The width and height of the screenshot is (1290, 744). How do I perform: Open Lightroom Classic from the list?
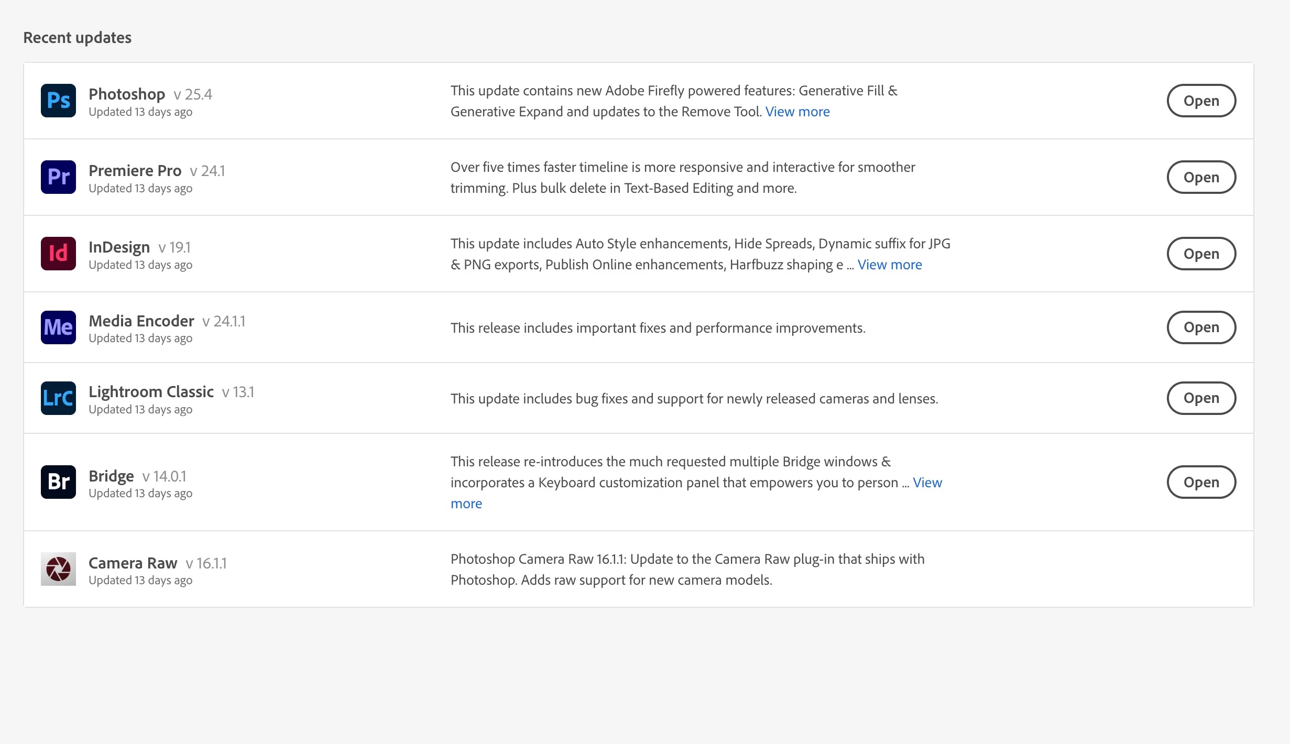coord(1201,398)
